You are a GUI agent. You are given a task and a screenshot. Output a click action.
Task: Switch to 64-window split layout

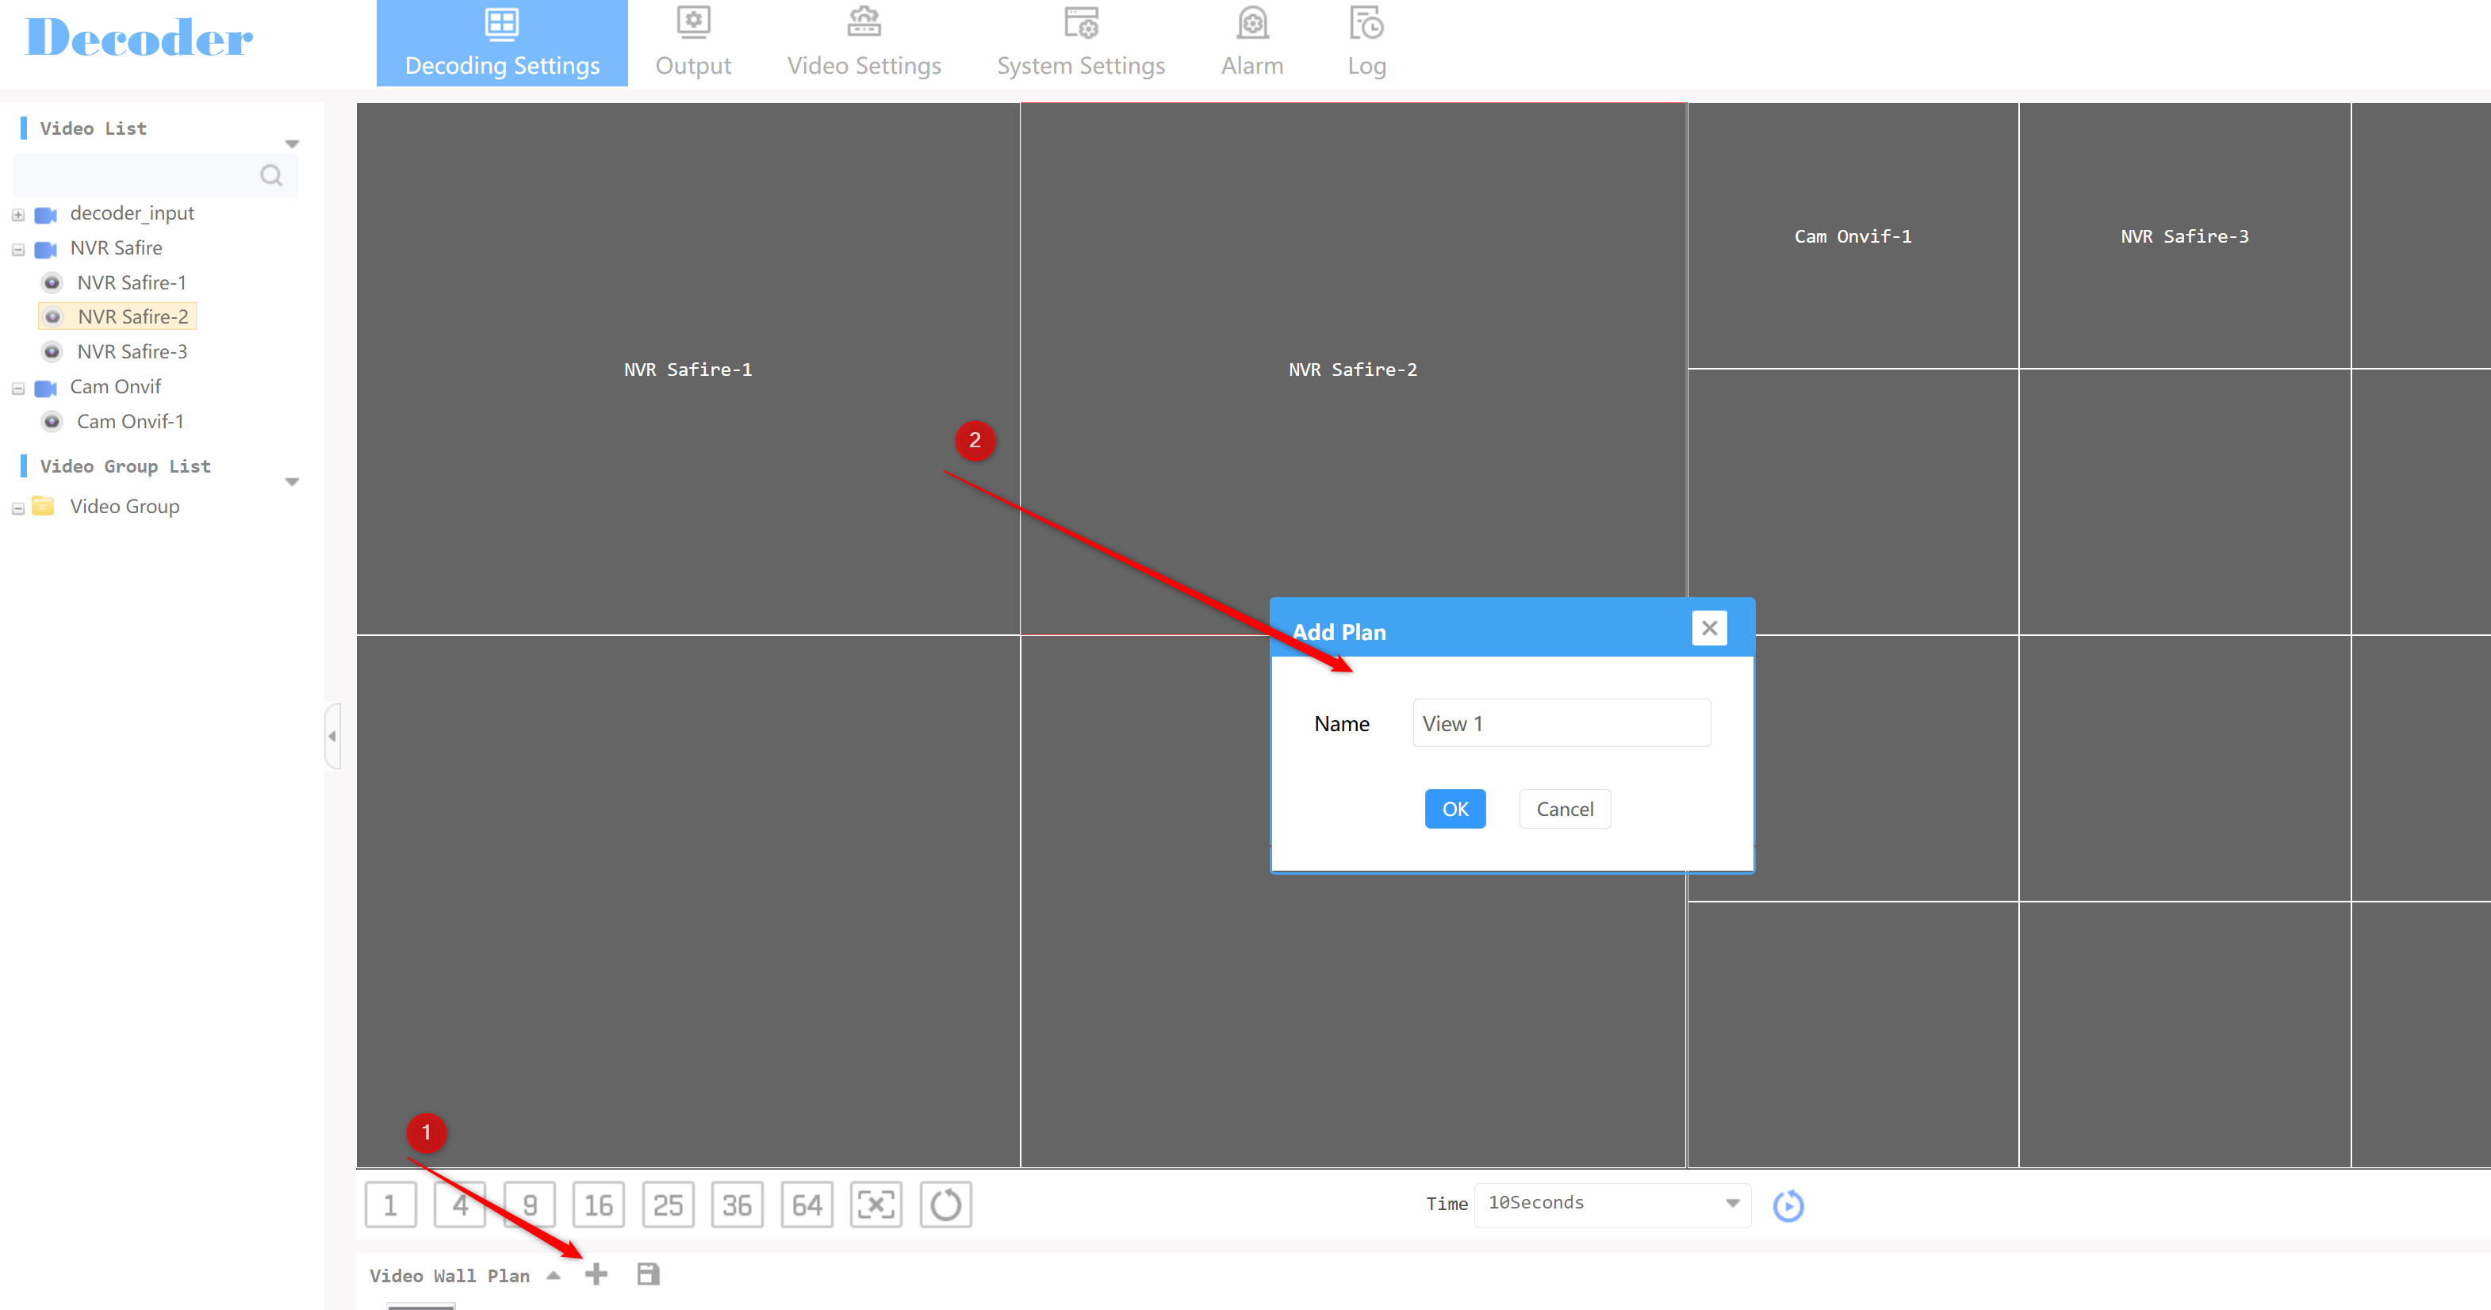(x=807, y=1205)
